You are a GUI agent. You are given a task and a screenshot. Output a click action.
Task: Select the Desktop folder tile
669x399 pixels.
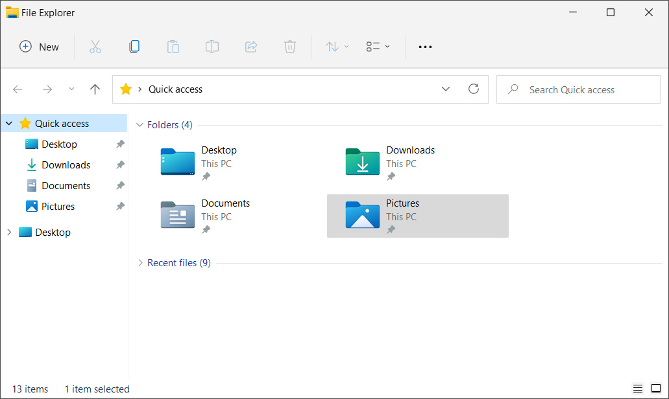[x=233, y=163]
